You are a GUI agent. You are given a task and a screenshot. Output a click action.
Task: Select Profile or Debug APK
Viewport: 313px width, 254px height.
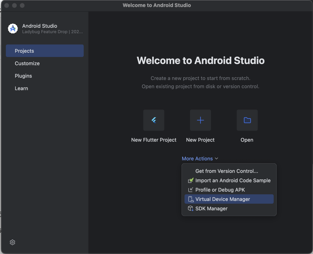229,190
